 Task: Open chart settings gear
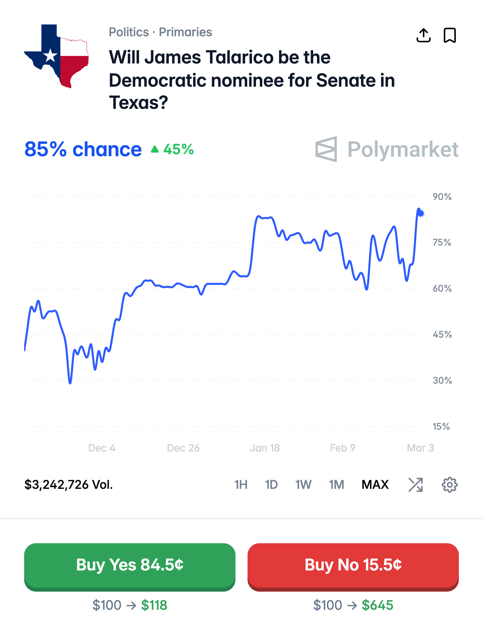tap(449, 484)
